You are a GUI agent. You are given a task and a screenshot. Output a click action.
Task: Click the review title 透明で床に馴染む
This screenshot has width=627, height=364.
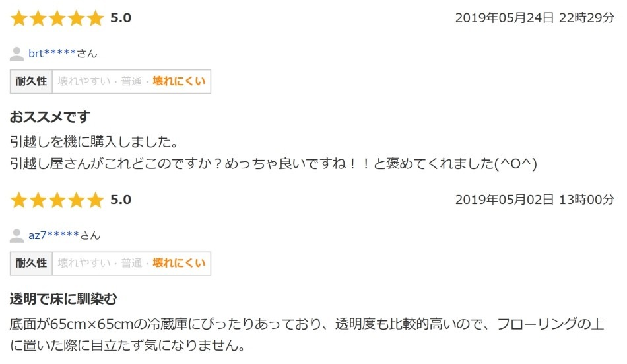tap(63, 299)
